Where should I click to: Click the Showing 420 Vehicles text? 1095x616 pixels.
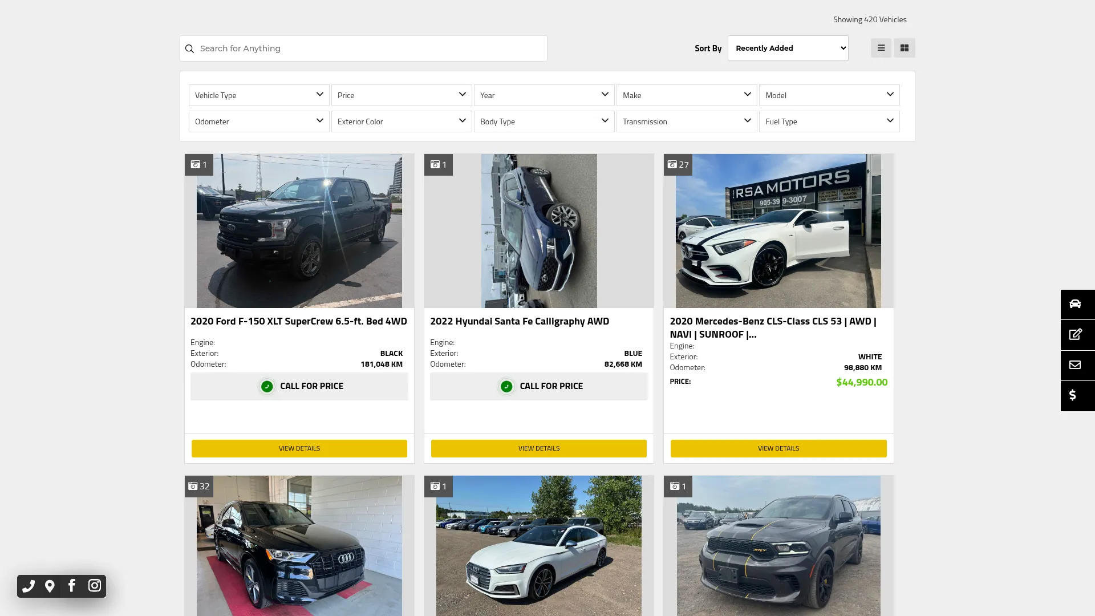pos(870,20)
